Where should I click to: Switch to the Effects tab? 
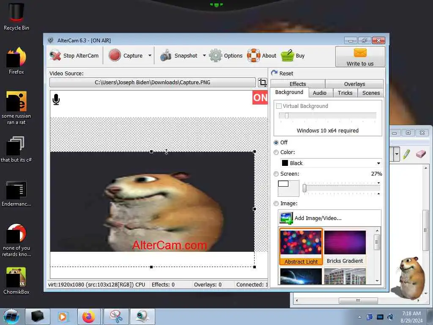point(298,84)
